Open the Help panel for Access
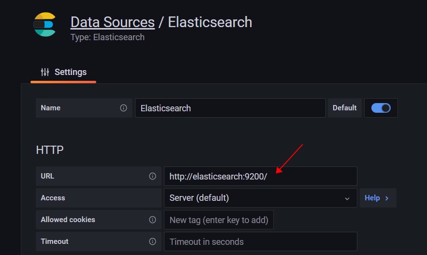Screen dimensions: 427x255 click(378, 198)
